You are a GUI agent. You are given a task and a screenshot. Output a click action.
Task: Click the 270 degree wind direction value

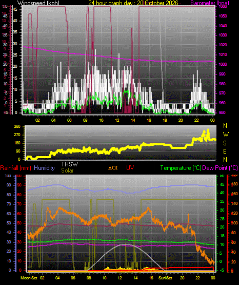pos(17,135)
